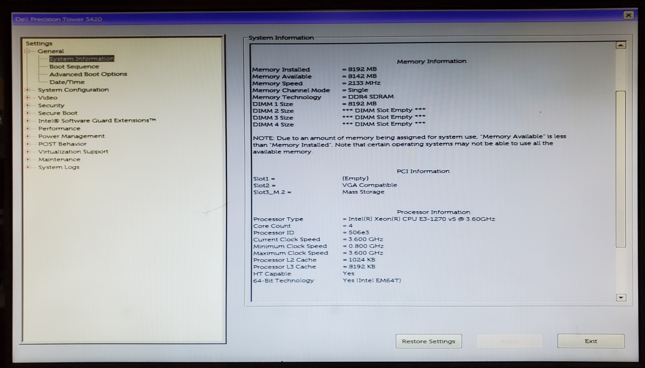
Task: Select the Security category label
Action: (51, 105)
